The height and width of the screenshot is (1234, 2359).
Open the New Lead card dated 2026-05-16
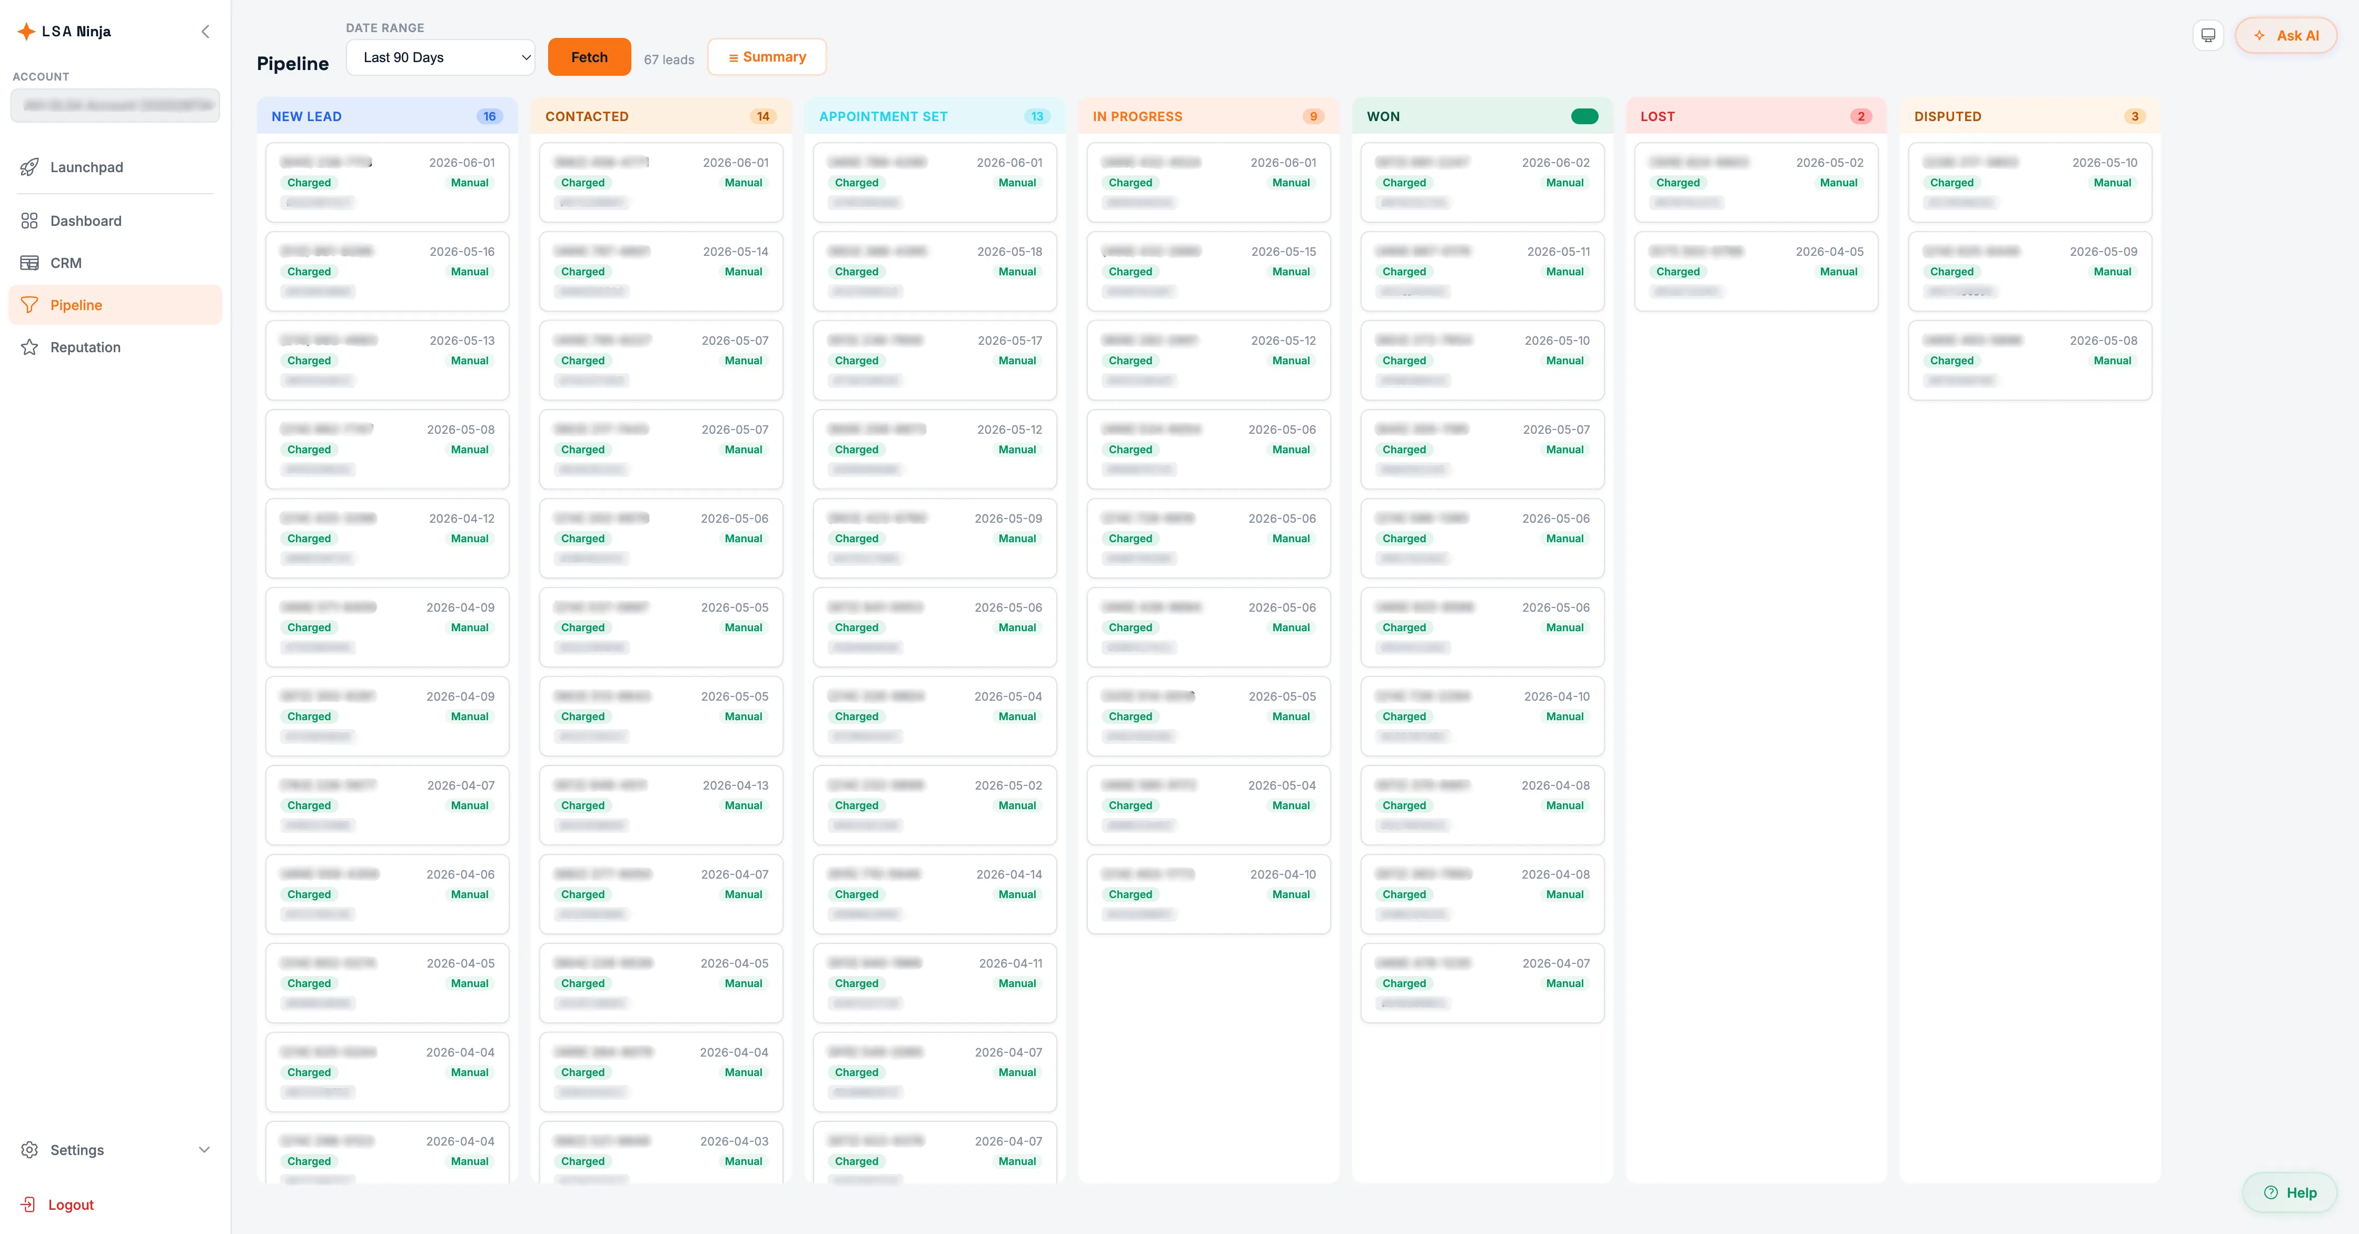tap(386, 271)
